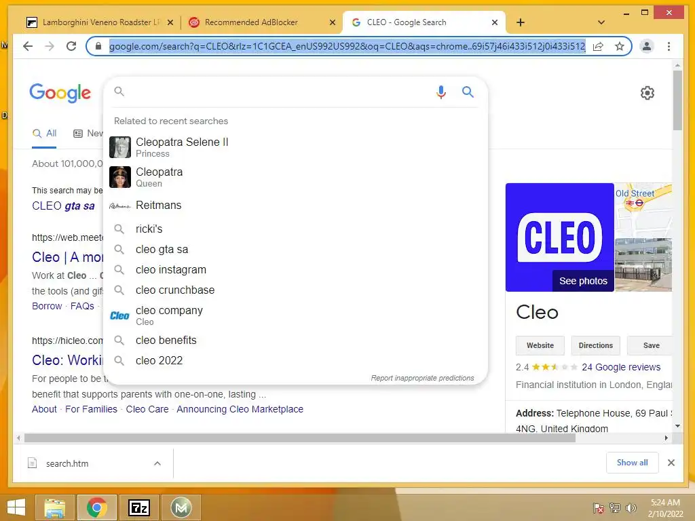Pick the Reitmans suggestion
This screenshot has height=521, width=695.
click(x=296, y=205)
